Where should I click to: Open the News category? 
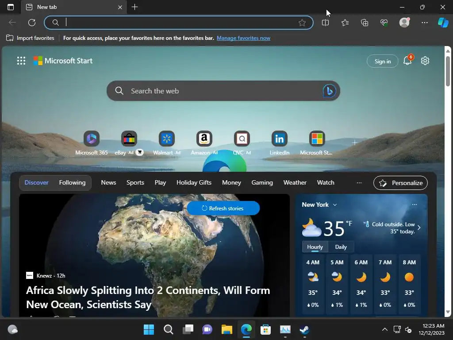click(108, 182)
